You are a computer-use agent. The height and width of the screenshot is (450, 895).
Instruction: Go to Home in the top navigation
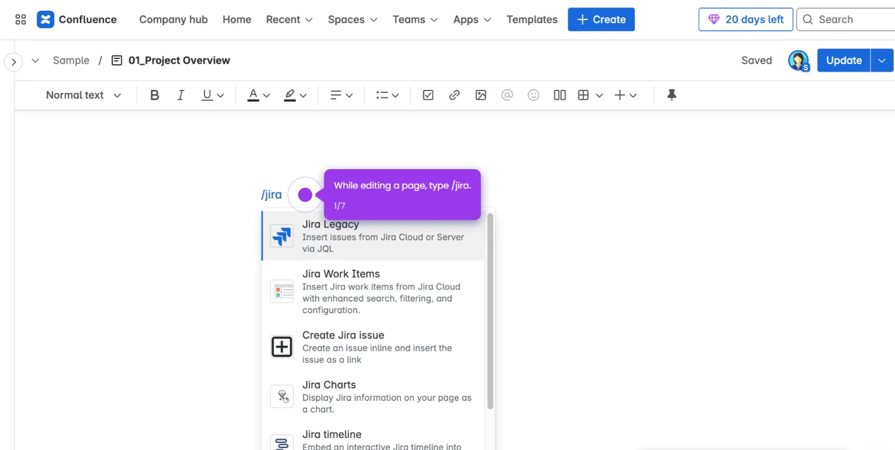(237, 19)
